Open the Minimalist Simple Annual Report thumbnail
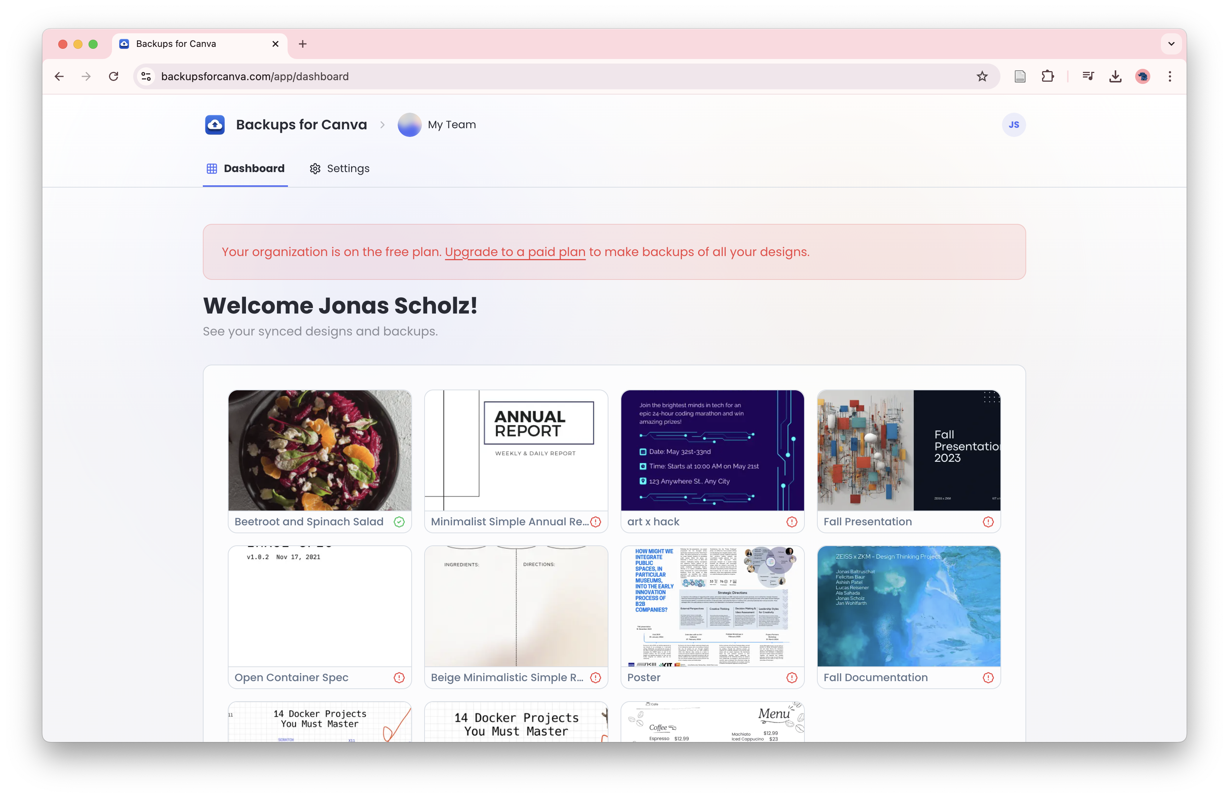The width and height of the screenshot is (1229, 798). (516, 450)
